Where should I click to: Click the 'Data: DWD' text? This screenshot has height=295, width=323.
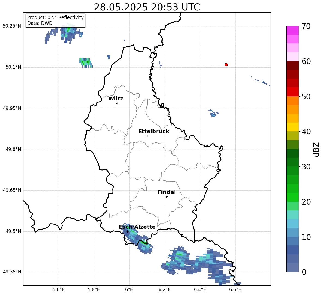pos(40,23)
